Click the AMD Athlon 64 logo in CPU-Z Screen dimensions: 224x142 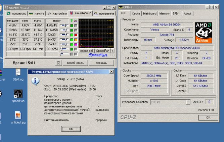click(x=204, y=33)
